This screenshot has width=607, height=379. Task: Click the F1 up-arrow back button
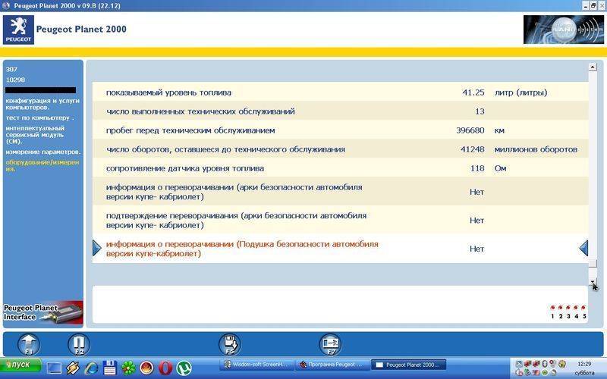[x=28, y=344]
